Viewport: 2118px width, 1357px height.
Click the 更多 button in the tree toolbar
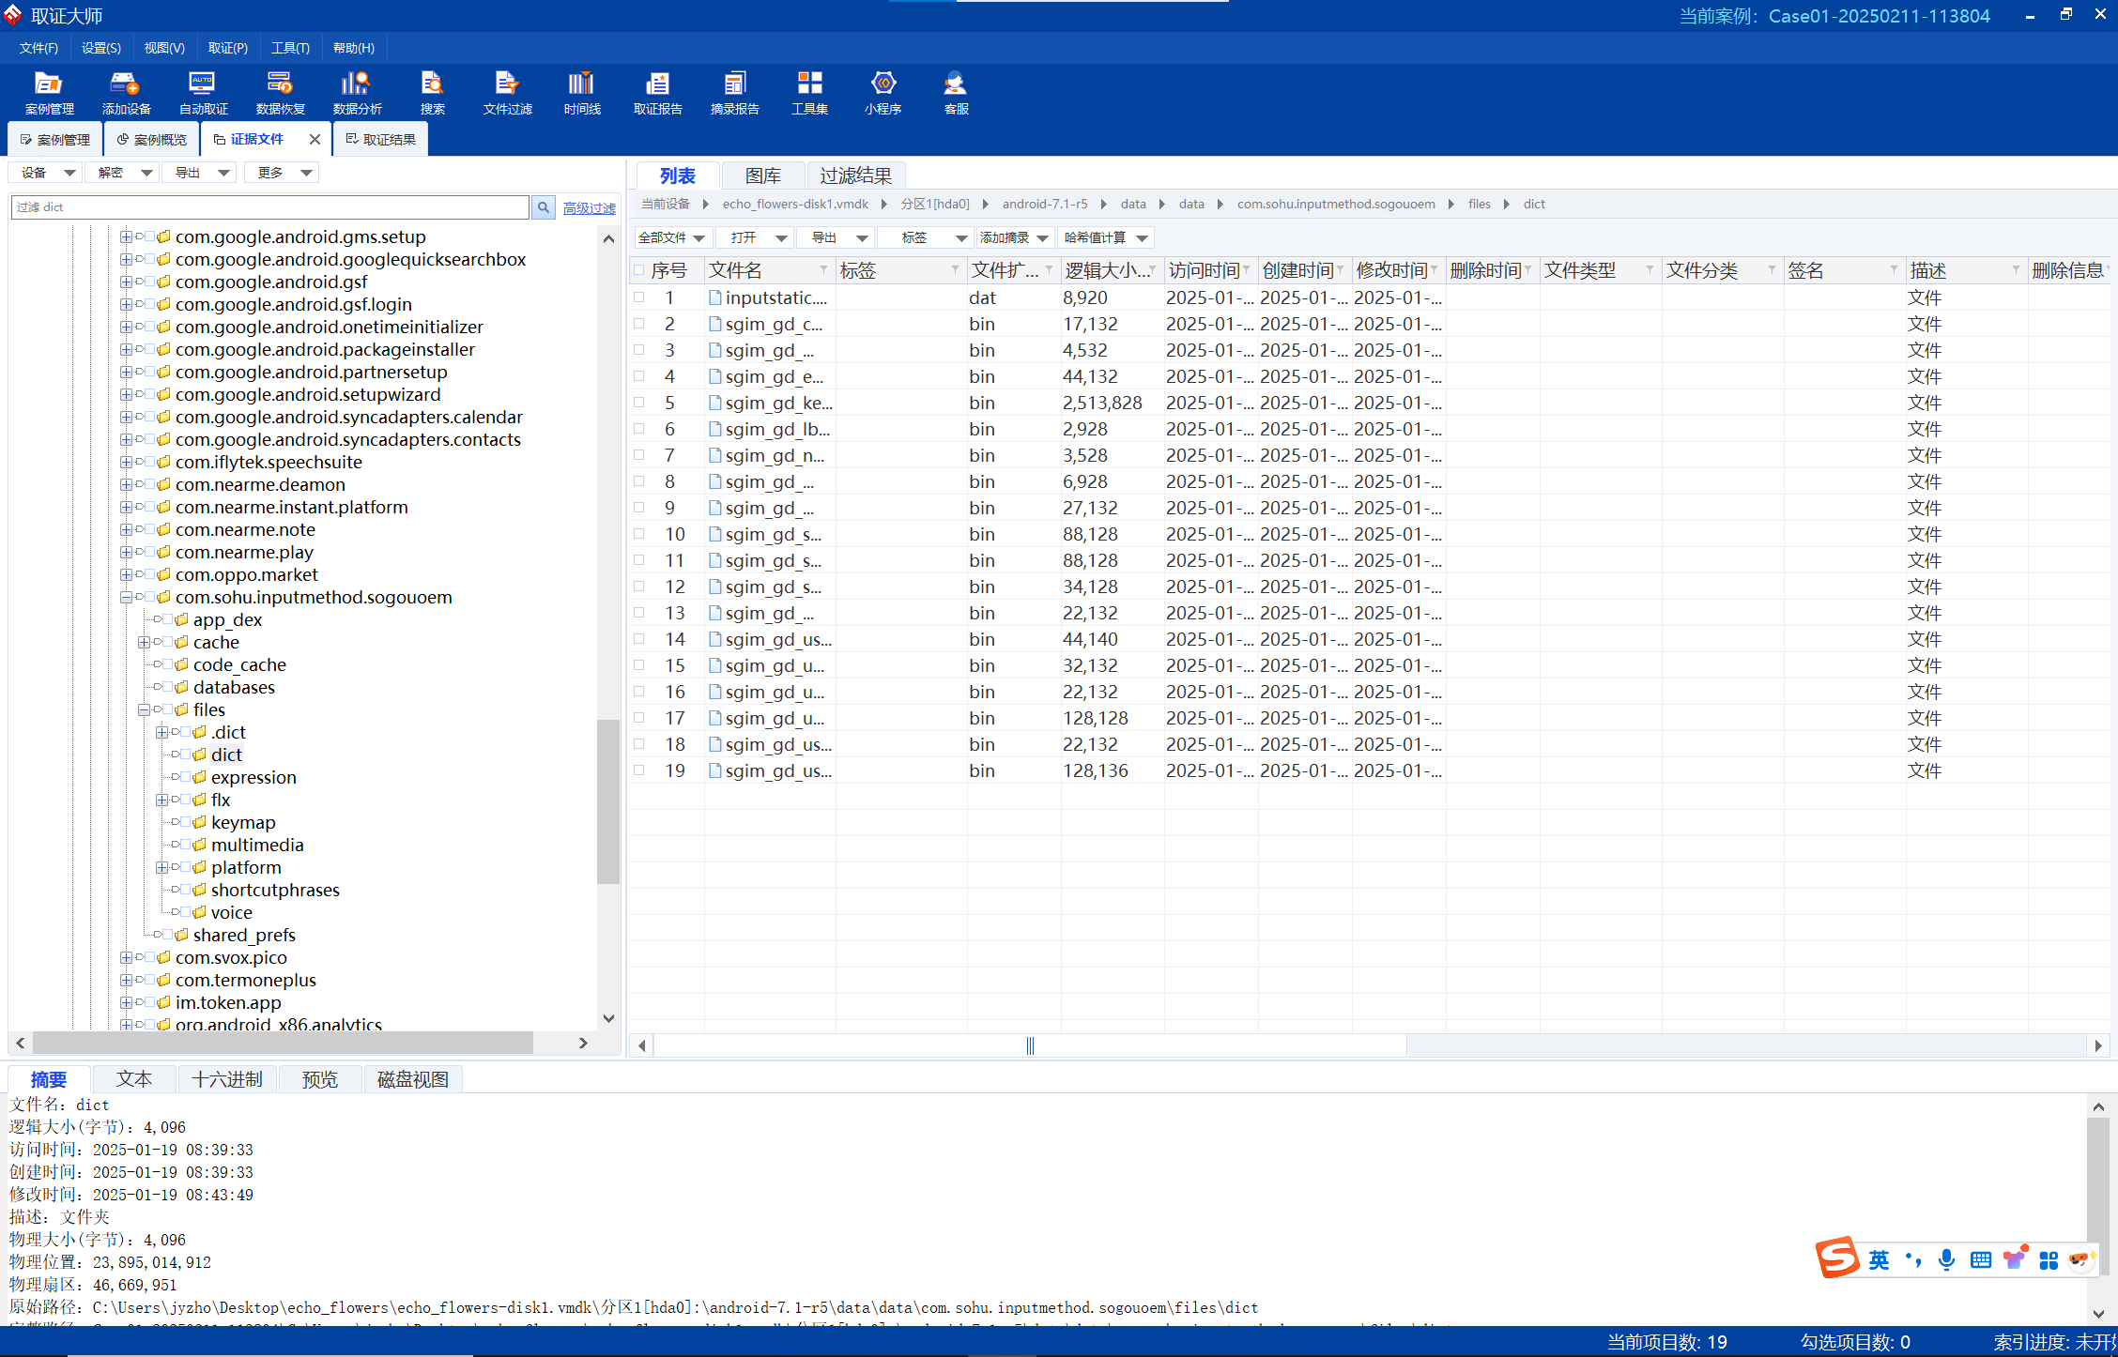[x=283, y=173]
